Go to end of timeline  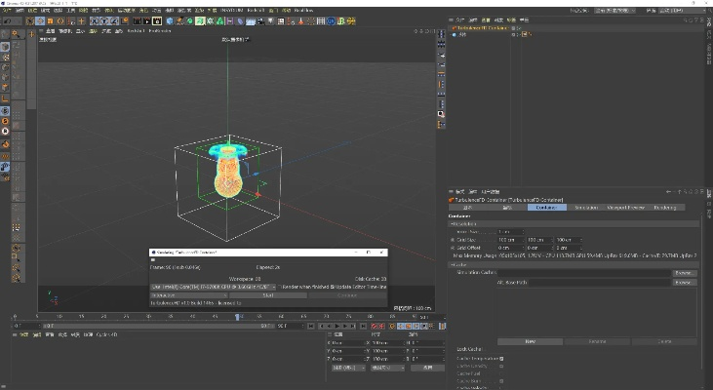(x=363, y=326)
